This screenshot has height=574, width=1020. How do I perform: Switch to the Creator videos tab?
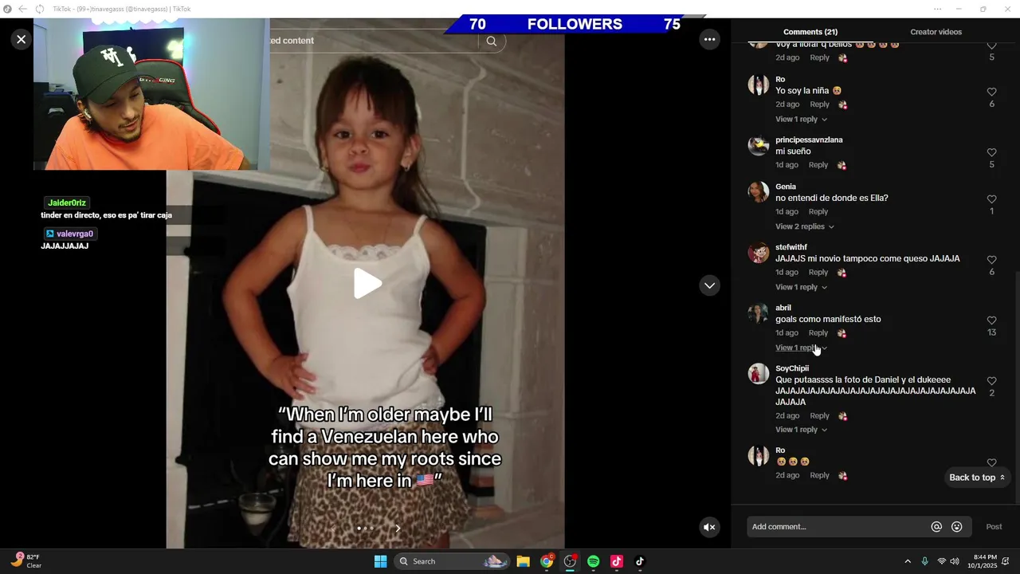point(936,32)
